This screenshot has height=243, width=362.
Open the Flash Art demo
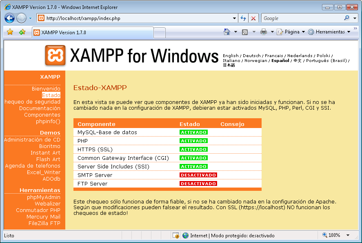[x=48, y=159]
